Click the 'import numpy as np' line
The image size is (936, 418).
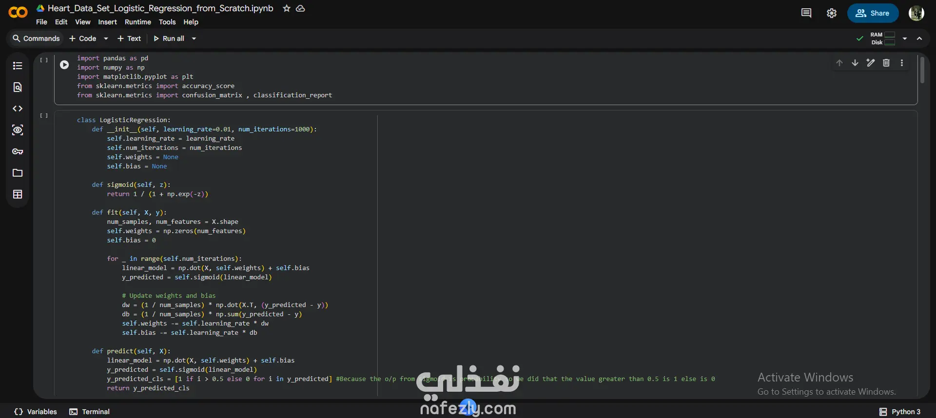[x=111, y=68]
